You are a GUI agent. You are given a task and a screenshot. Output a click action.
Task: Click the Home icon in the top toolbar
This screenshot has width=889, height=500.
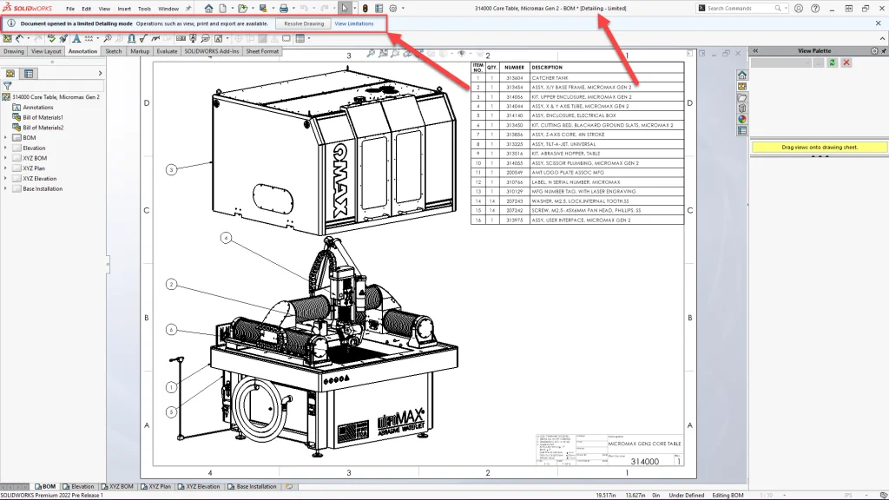pos(208,8)
